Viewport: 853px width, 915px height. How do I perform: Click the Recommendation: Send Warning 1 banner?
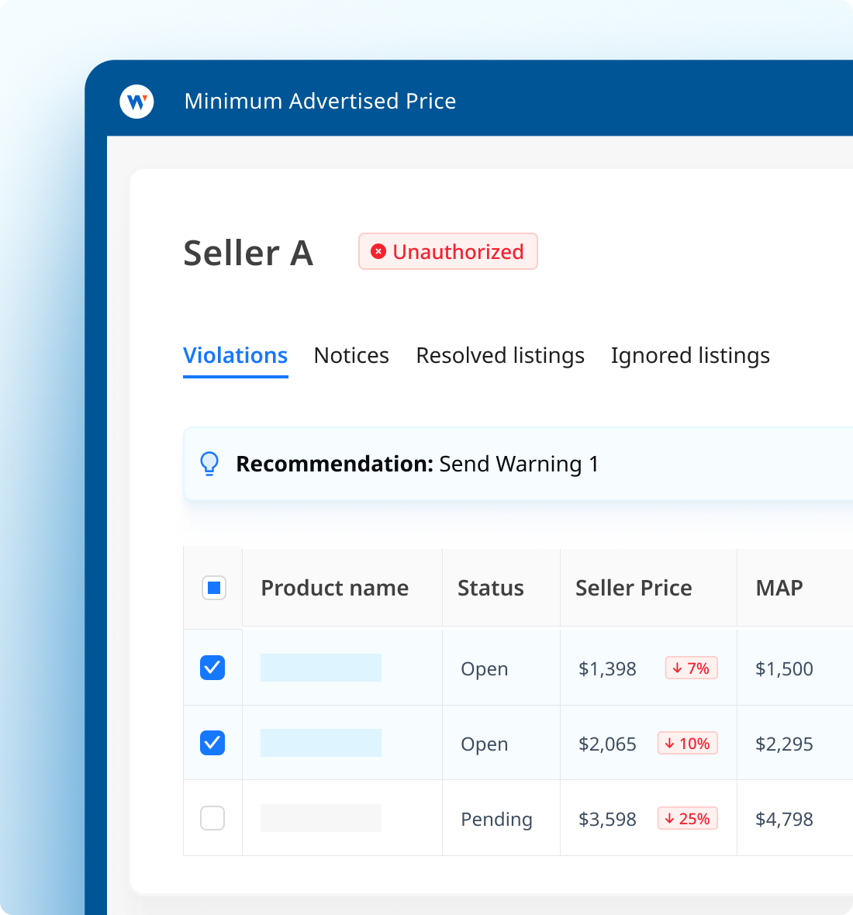pyautogui.click(x=518, y=464)
